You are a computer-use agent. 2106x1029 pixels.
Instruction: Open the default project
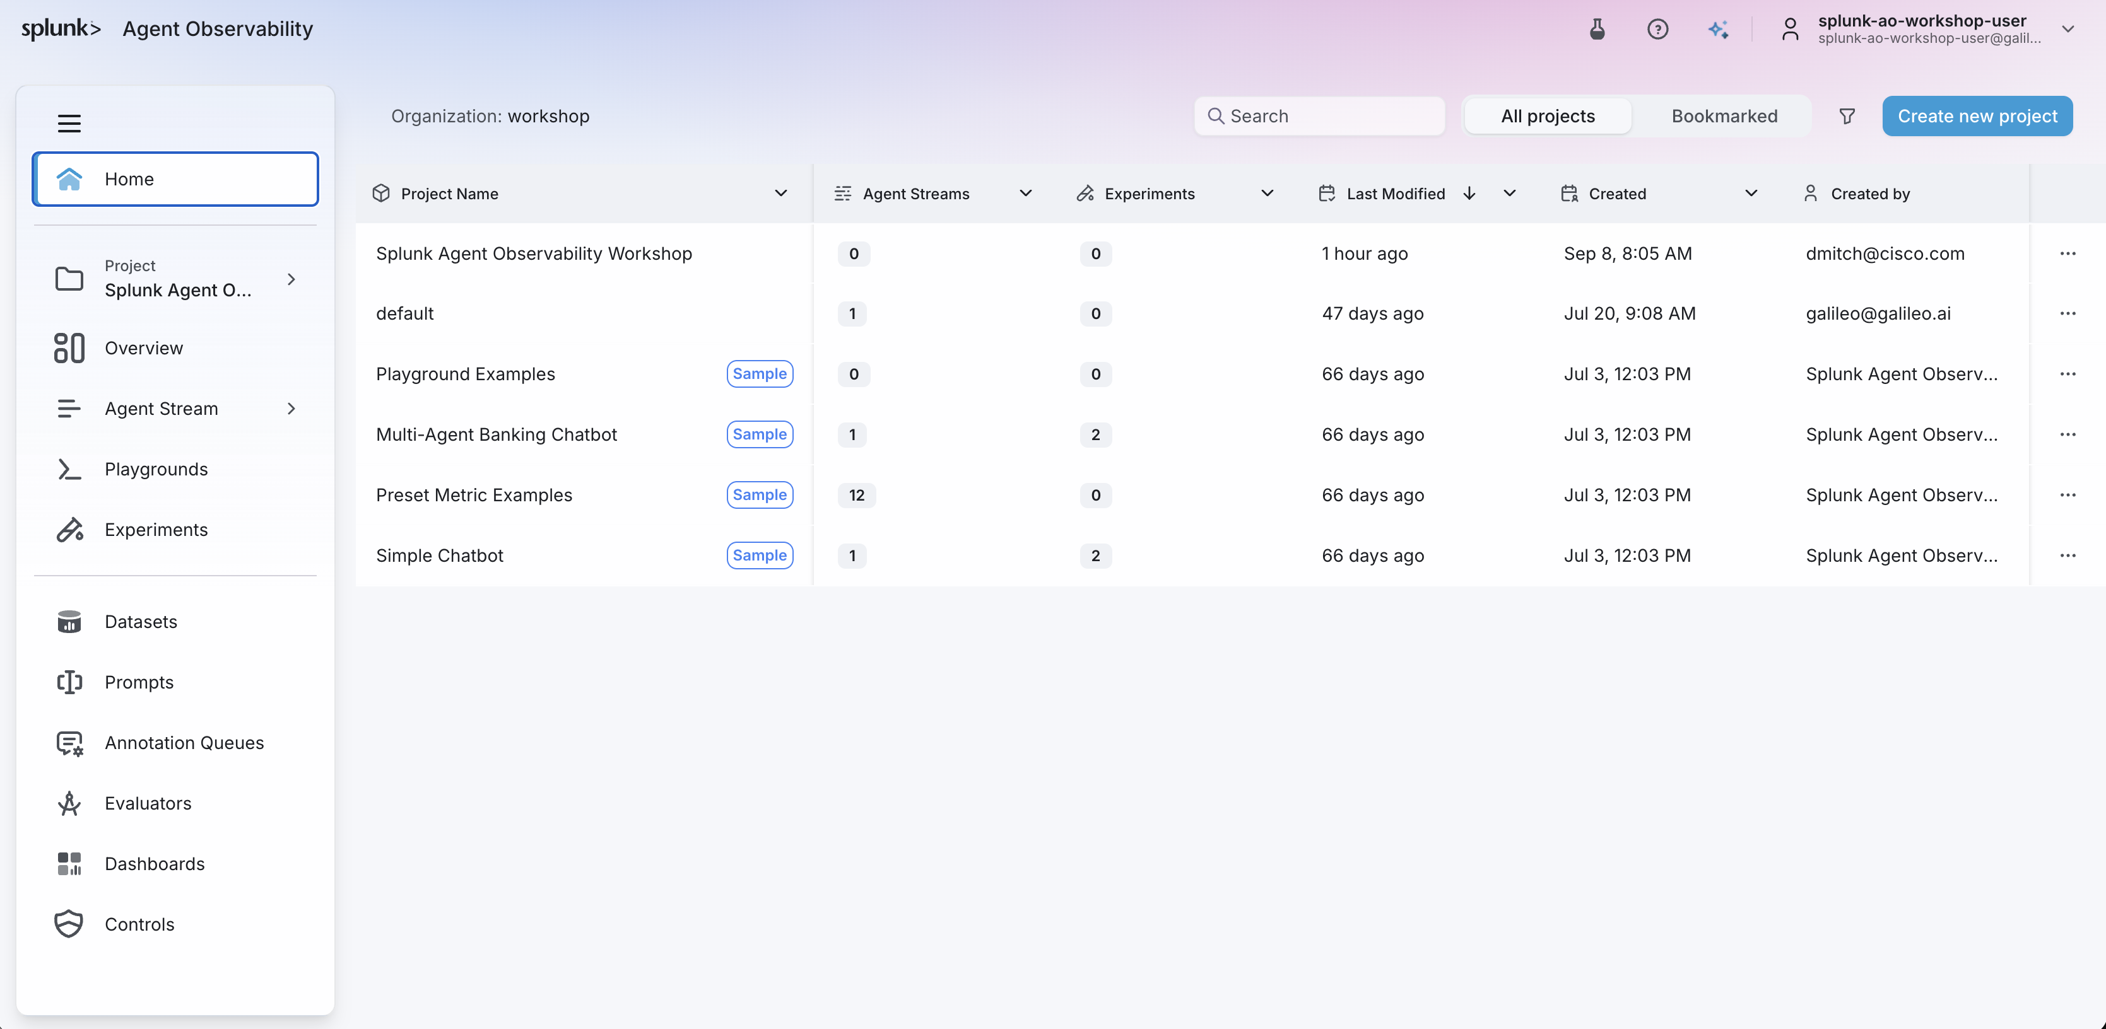tap(404, 314)
